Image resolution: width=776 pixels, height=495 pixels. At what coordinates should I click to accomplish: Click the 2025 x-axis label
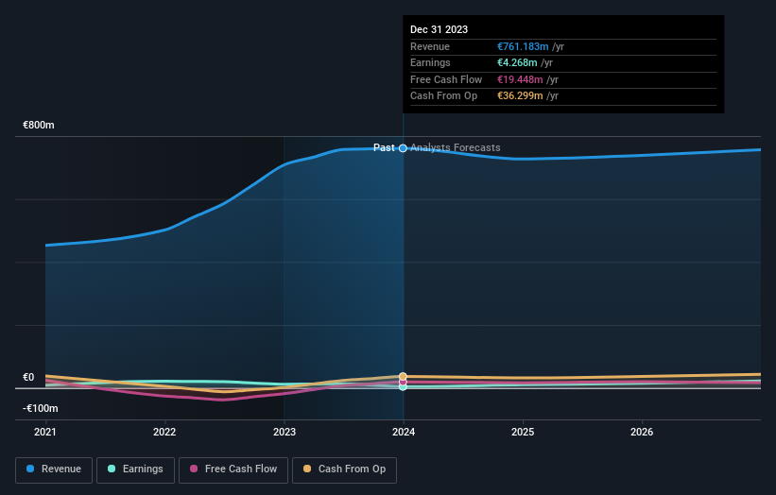coord(523,433)
